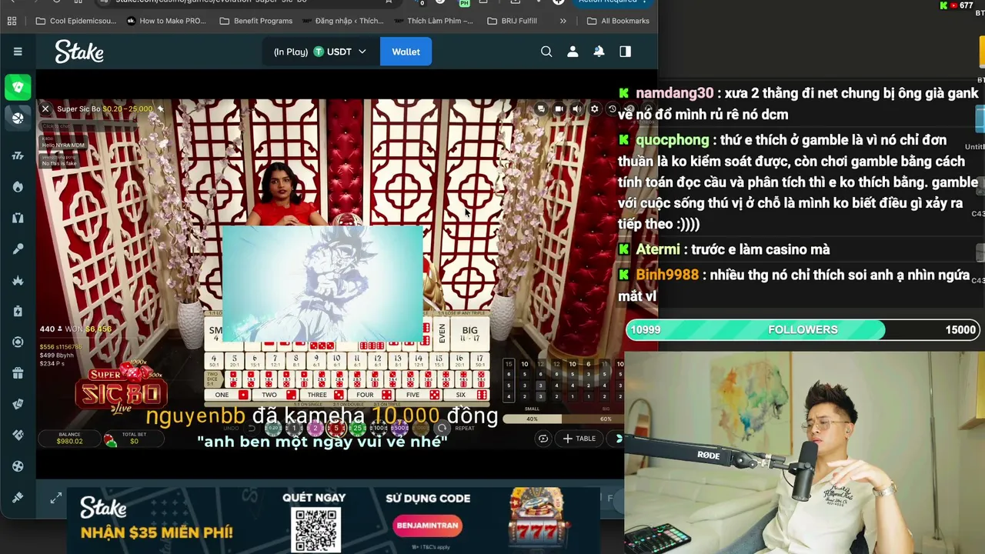Select the 1 betting chip
The image size is (985, 554).
coord(294,428)
